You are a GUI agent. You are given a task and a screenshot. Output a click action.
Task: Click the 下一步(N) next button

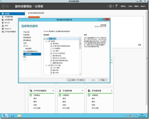(81, 80)
